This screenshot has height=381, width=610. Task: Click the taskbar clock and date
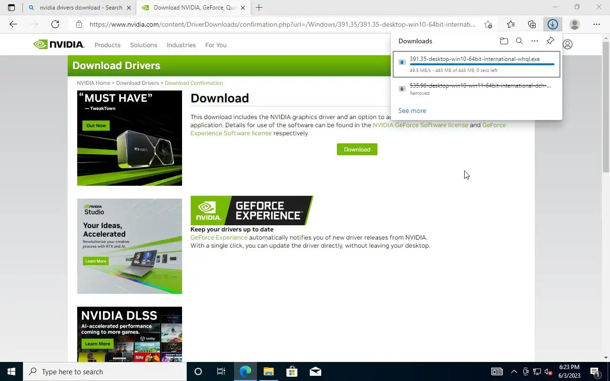[569, 371]
